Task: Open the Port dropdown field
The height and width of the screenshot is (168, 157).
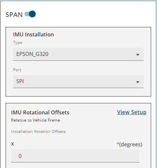Action: pos(78,82)
